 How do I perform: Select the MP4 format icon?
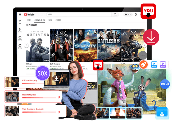tap(154, 64)
